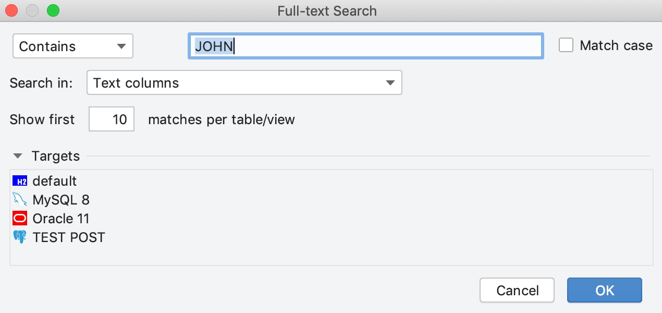Screen dimensions: 662x313
Task: Click the red Oracle icon
Action: click(x=20, y=219)
